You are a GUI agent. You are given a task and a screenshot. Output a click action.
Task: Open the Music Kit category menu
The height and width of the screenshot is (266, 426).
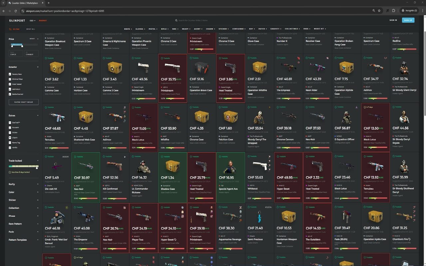[x=320, y=29]
